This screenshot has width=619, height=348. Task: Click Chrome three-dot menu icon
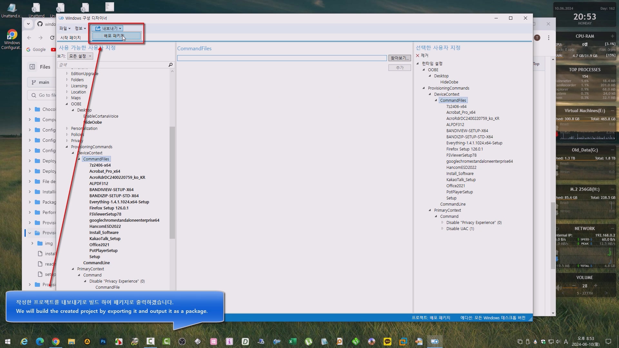tap(548, 38)
